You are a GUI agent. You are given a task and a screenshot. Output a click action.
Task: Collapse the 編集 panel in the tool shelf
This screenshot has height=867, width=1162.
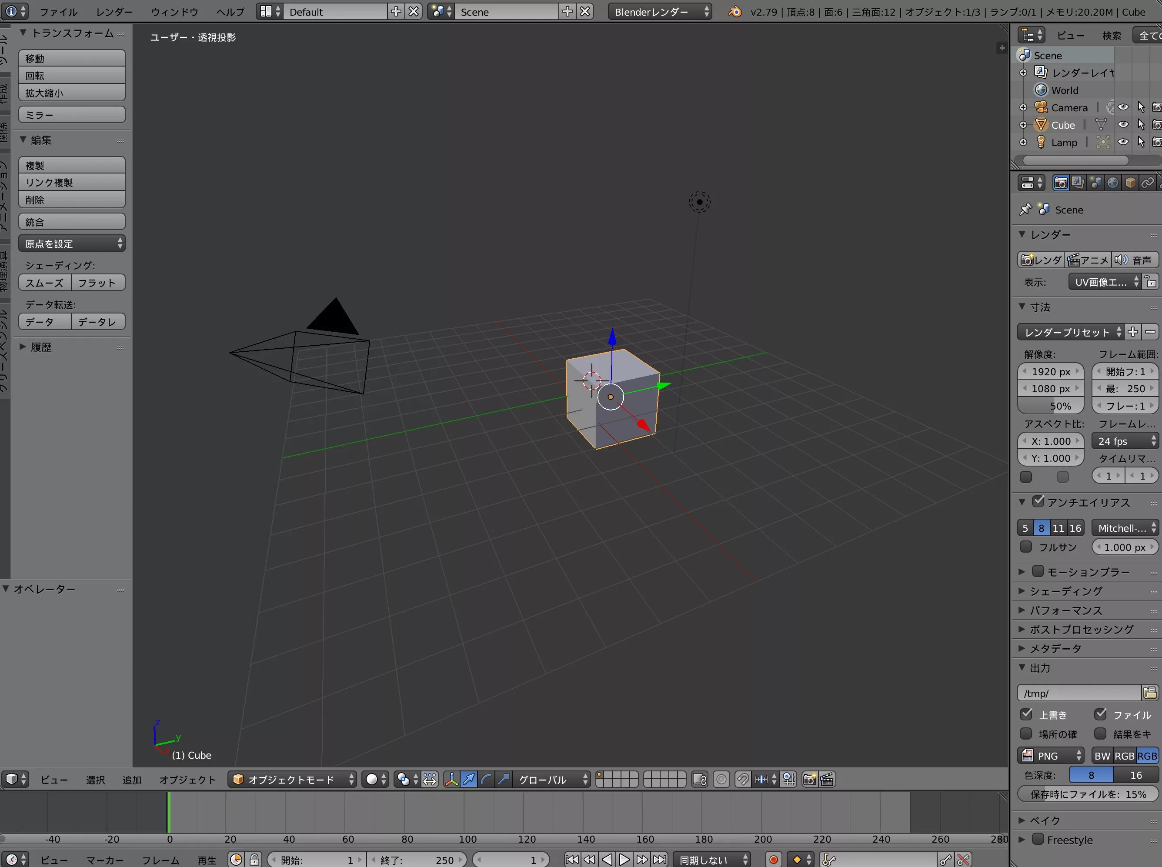(x=23, y=140)
